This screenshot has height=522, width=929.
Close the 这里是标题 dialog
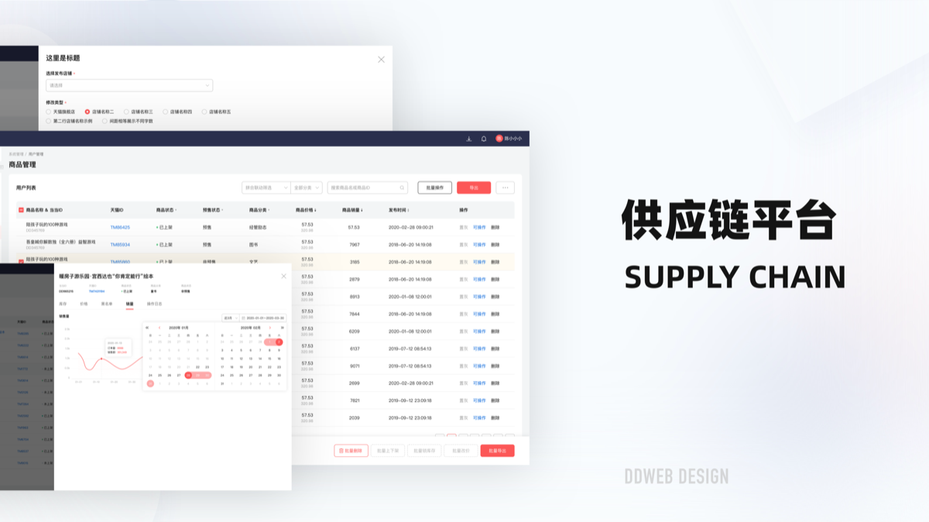(x=381, y=60)
